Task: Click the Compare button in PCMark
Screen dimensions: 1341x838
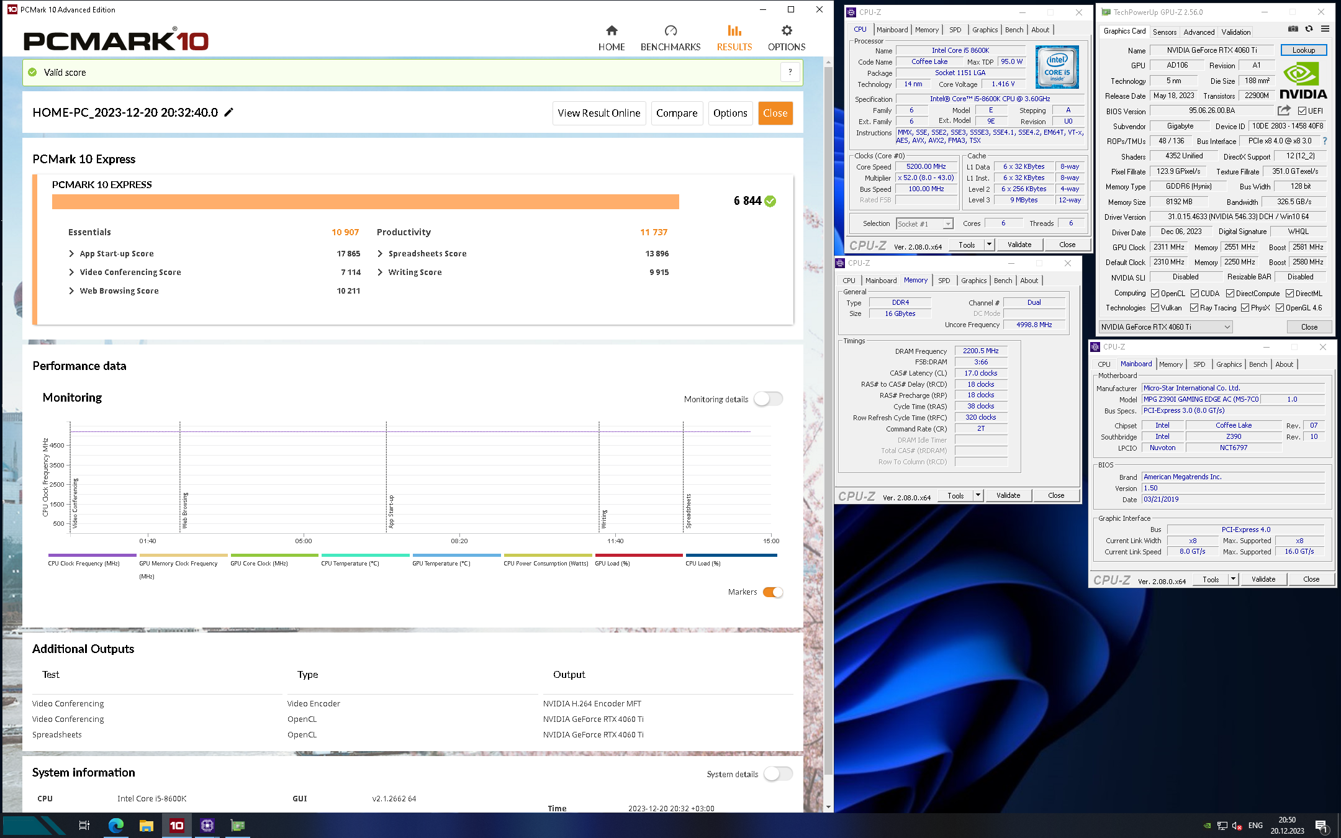Action: tap(677, 113)
